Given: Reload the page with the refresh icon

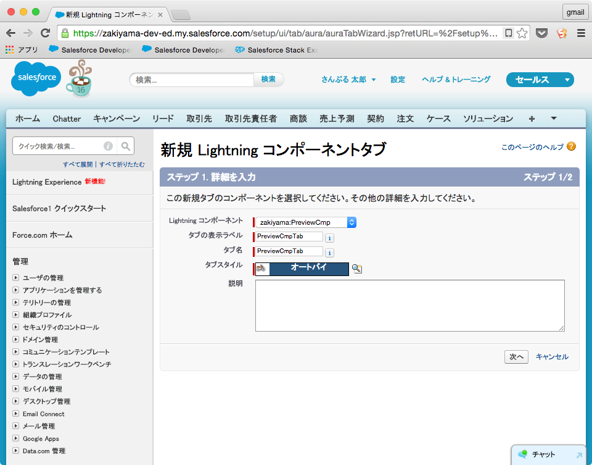Looking at the screenshot, I should click(x=45, y=33).
